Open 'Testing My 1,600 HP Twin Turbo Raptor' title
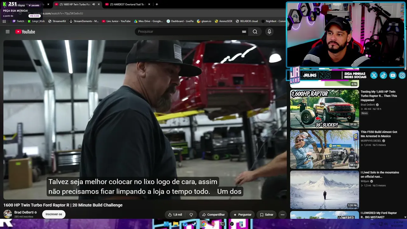This screenshot has height=229, width=407. (379, 96)
